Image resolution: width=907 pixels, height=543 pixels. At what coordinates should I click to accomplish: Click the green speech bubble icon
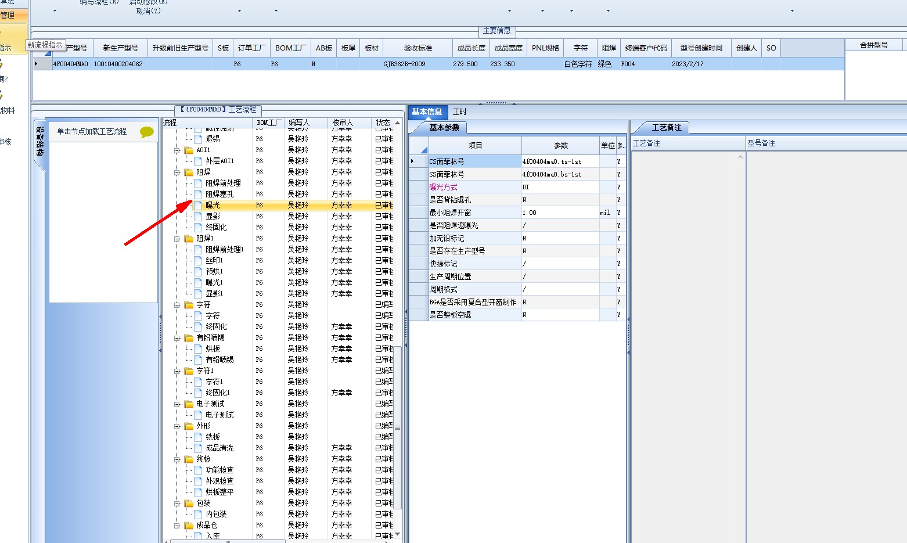147,132
